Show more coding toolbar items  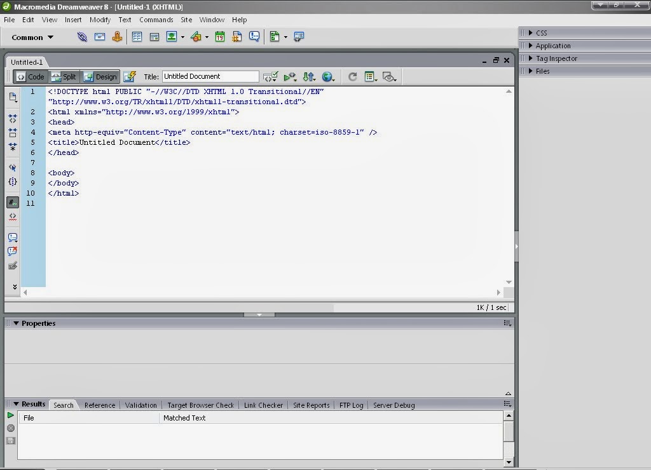15,286
